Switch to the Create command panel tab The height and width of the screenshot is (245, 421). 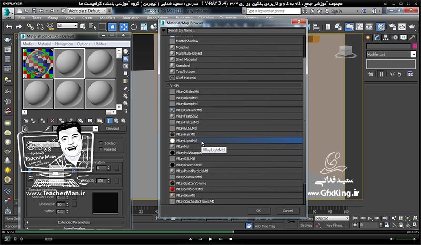pos(368,37)
